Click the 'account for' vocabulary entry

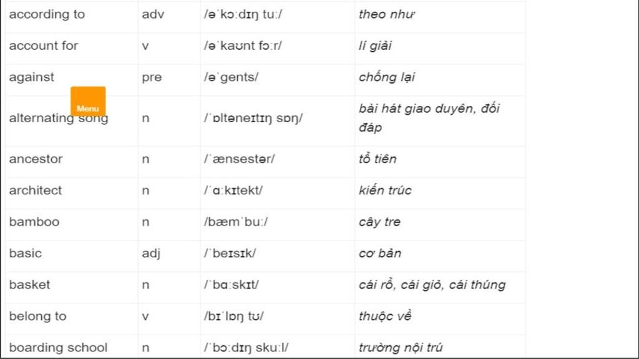tap(44, 45)
